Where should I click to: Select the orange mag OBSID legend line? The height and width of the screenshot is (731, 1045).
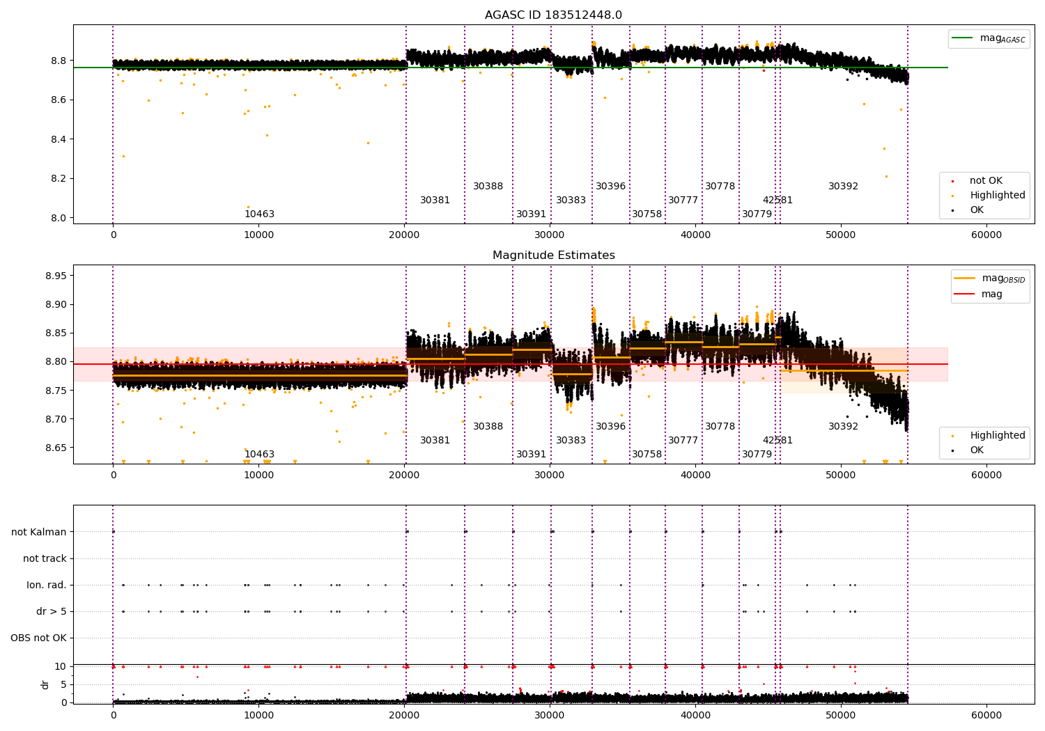tap(966, 278)
